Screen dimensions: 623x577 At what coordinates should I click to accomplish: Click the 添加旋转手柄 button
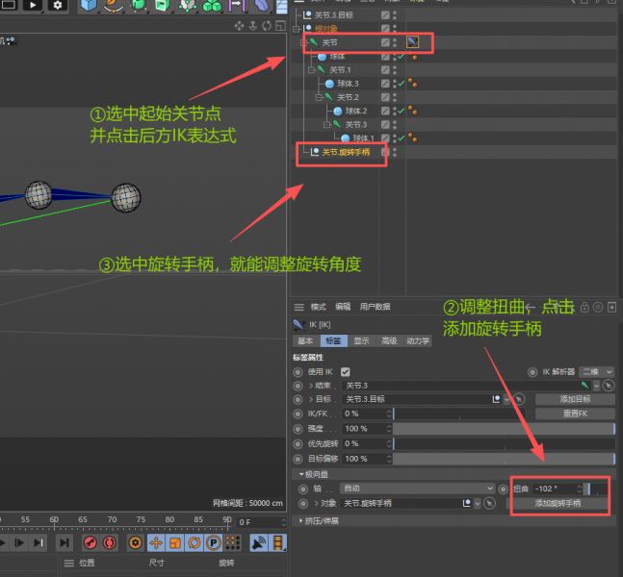pos(558,503)
